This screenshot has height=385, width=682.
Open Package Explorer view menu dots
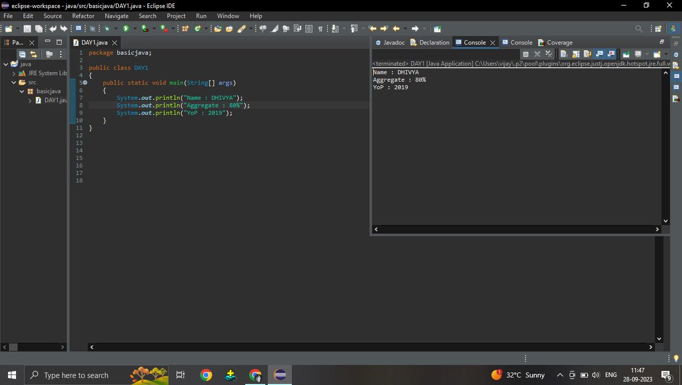(60, 54)
